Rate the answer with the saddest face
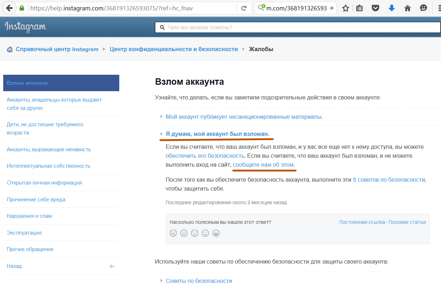The height and width of the screenshot is (285, 441). tap(173, 233)
